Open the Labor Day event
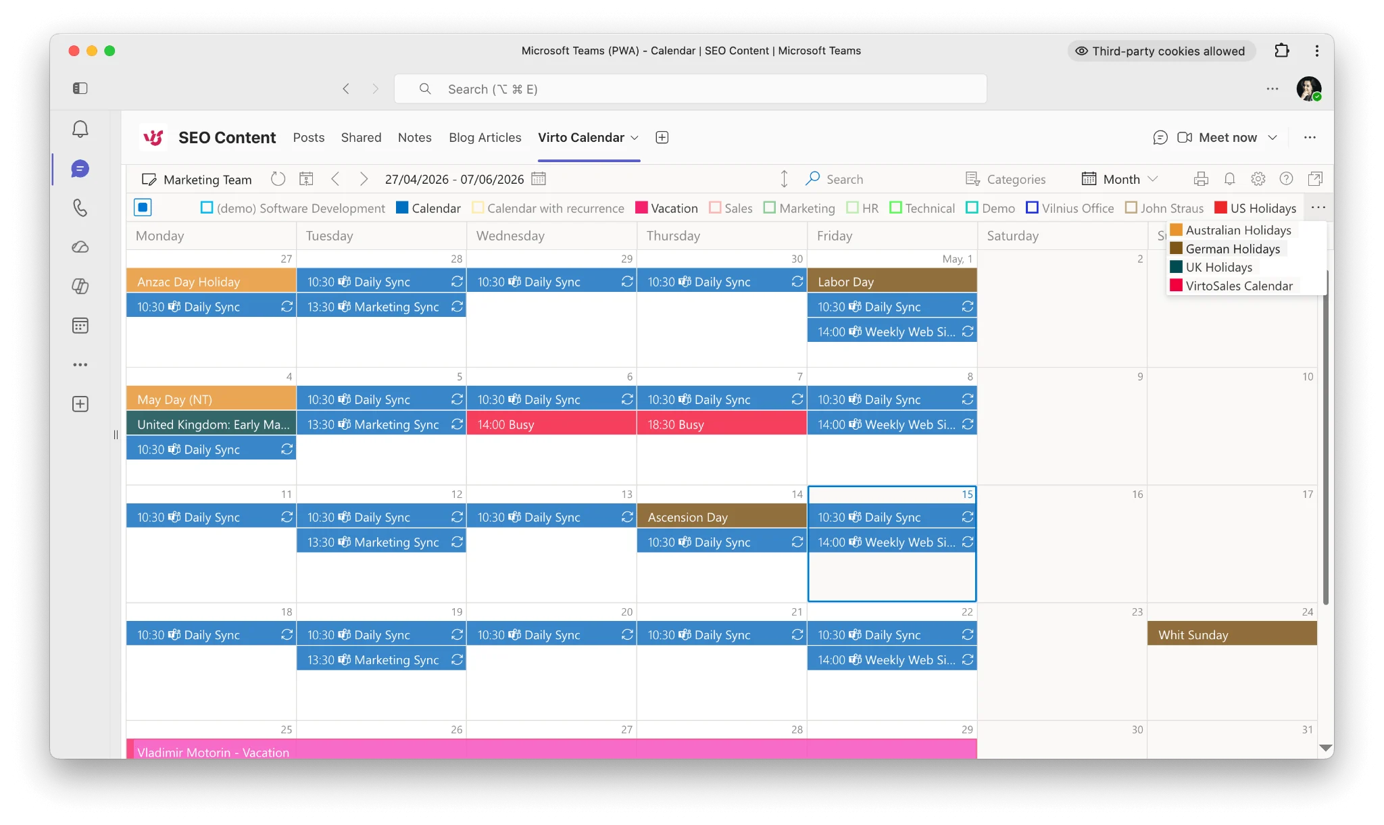Image resolution: width=1384 pixels, height=825 pixels. coord(892,281)
